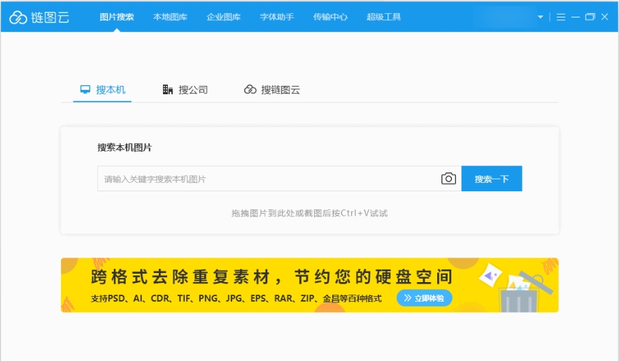Image resolution: width=619 pixels, height=361 pixels.
Task: Click the 立即体验 banner button
Action: point(425,298)
